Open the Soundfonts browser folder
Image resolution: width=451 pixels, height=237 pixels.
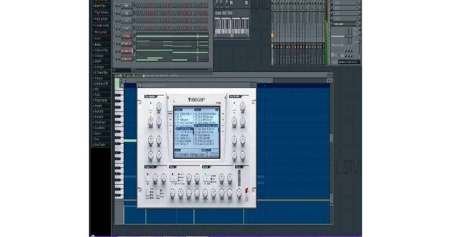[x=100, y=128]
